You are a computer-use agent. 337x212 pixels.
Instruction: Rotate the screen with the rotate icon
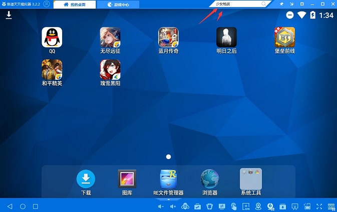tap(307, 207)
